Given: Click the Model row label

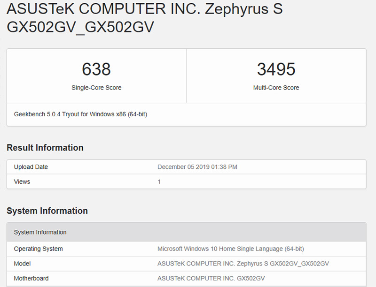Looking at the screenshot, I should 23,264.
